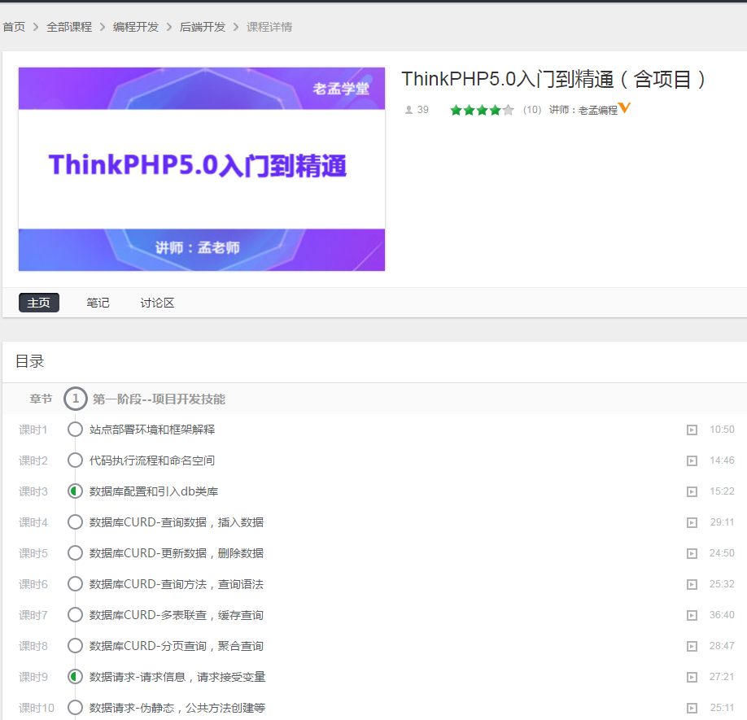This screenshot has height=720, width=747.
Task: Open the course cover thumbnail
Action: click(202, 169)
